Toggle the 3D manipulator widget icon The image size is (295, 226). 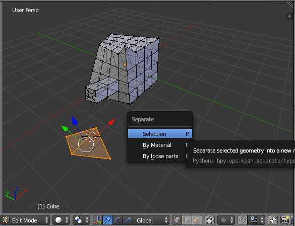tap(97, 220)
